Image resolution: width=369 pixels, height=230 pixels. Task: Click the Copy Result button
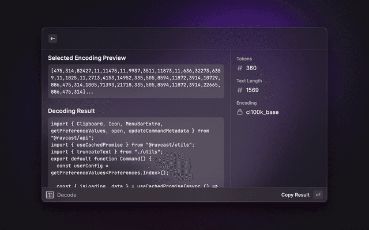tap(295, 195)
